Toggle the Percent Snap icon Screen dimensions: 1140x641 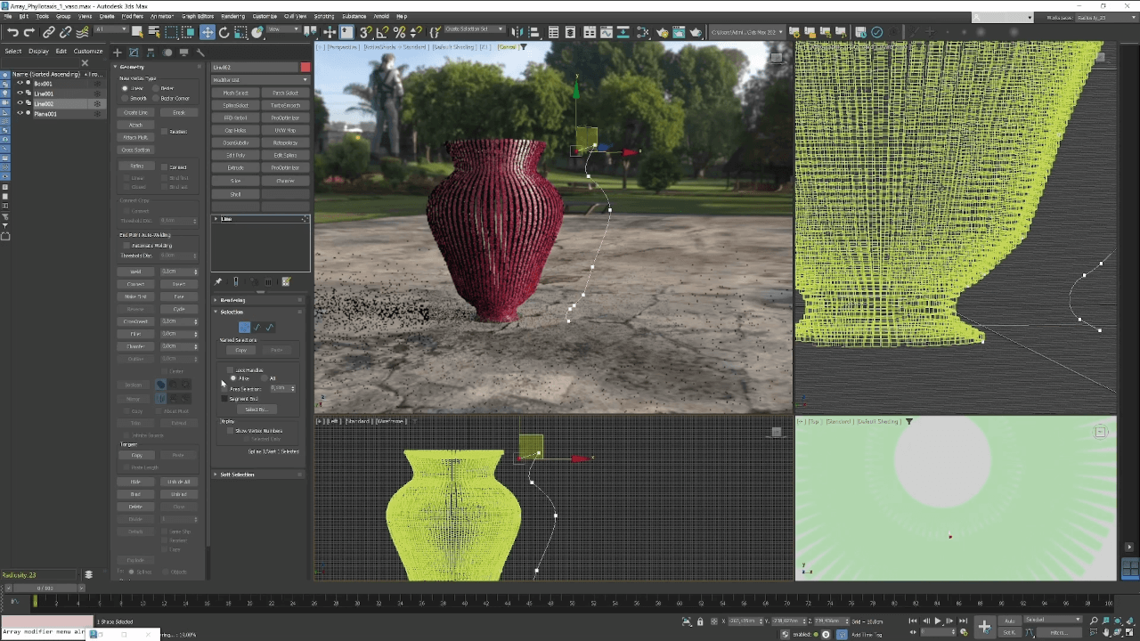tap(399, 32)
